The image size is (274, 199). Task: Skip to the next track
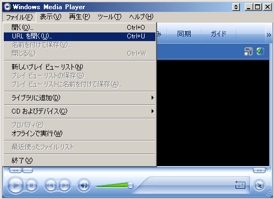(x=64, y=185)
